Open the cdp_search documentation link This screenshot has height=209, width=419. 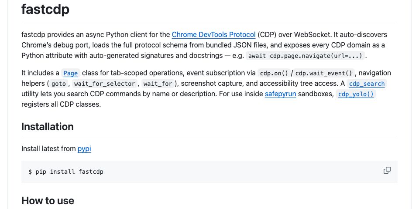(367, 84)
